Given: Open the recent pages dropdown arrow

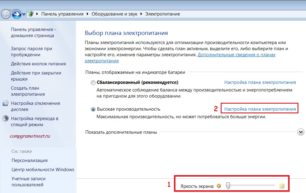Looking at the screenshot, I should click(24, 14).
